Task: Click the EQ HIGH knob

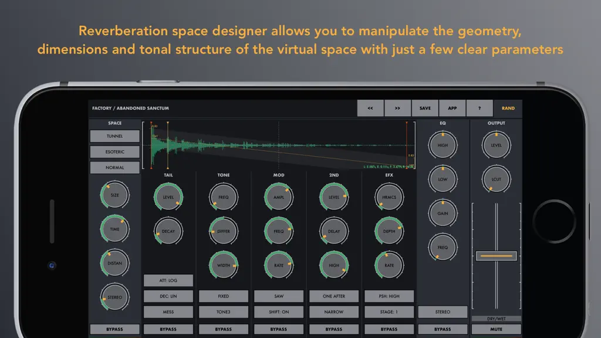Action: click(443, 146)
